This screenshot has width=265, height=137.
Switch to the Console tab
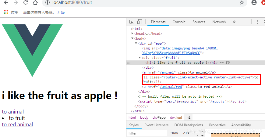(179, 22)
